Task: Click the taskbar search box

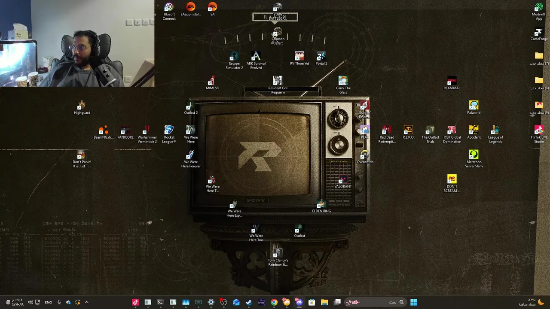Action: coord(375,302)
